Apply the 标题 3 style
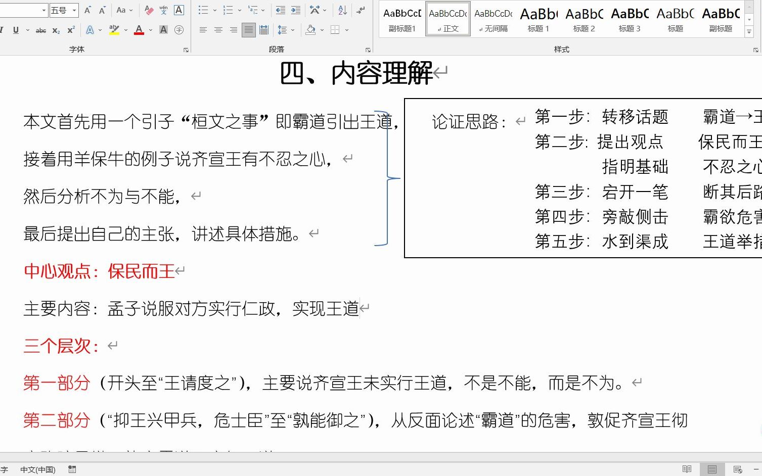Screen dimensions: 762x476 click(630, 19)
